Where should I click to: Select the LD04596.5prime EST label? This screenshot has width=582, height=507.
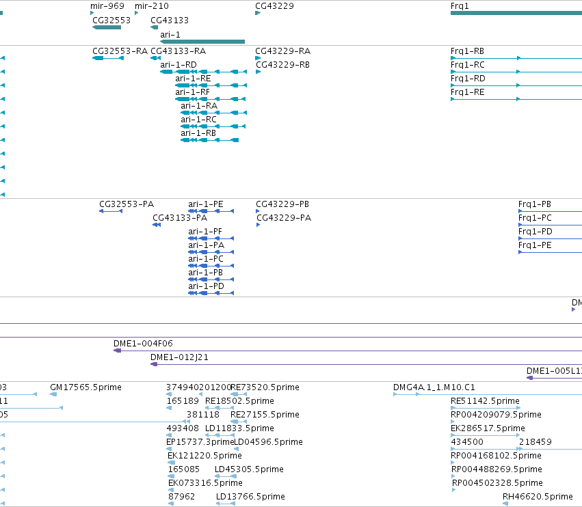pyautogui.click(x=268, y=442)
